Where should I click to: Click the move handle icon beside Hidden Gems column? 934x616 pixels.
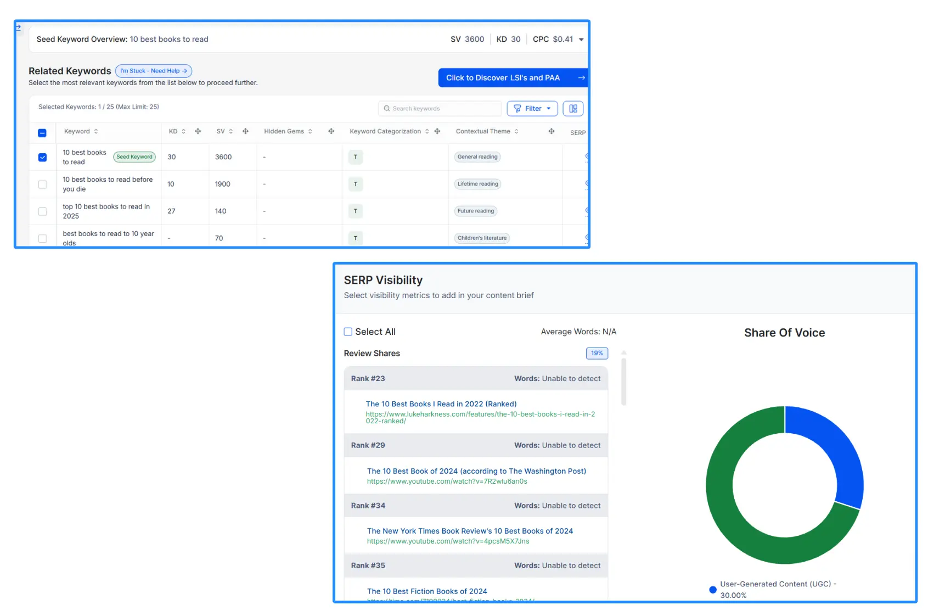[x=331, y=131]
